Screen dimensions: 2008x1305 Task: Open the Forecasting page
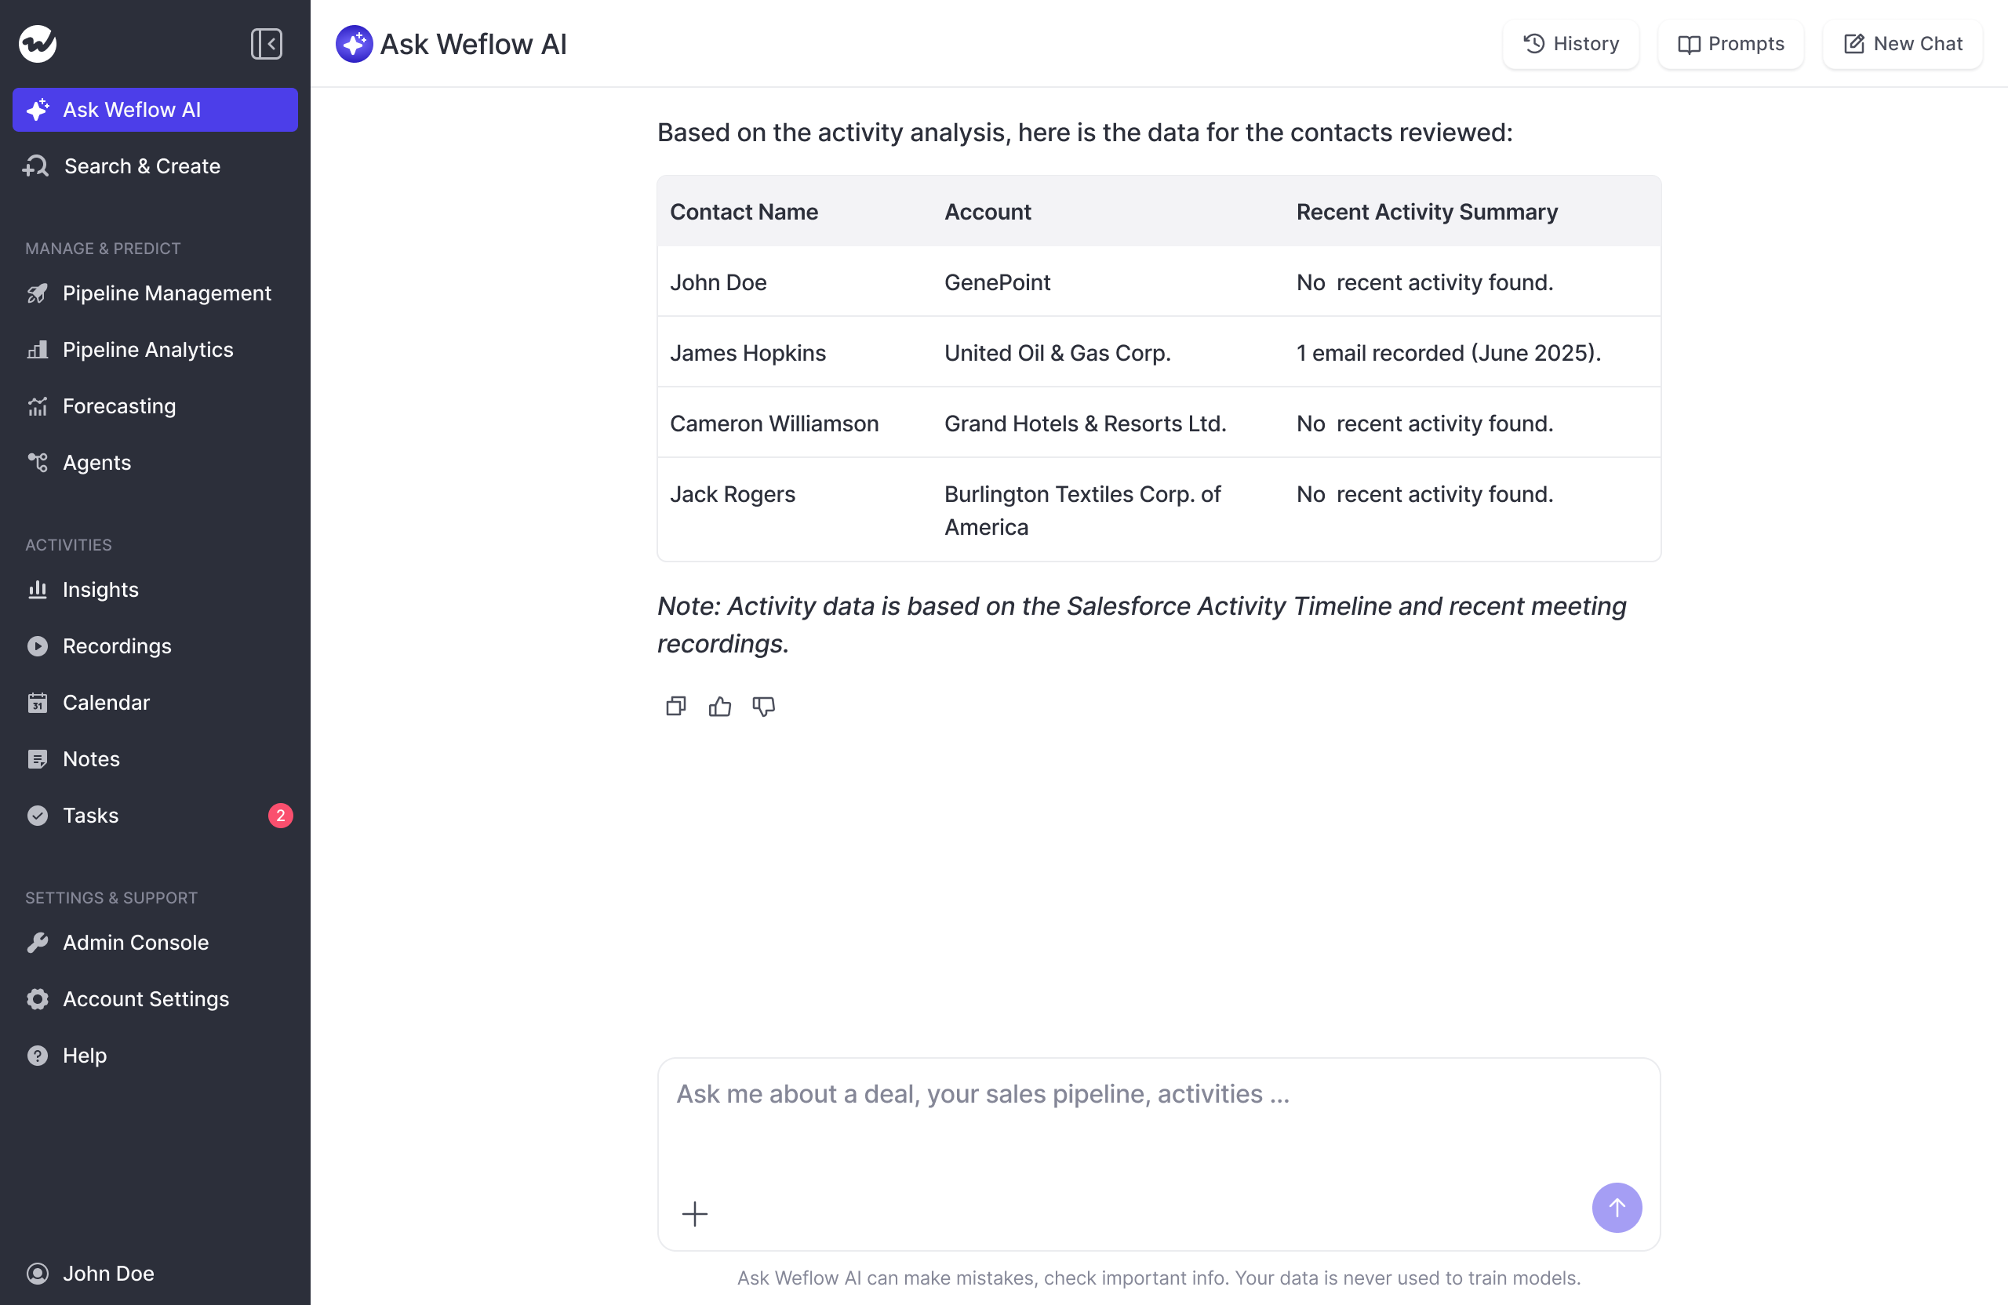(x=155, y=405)
